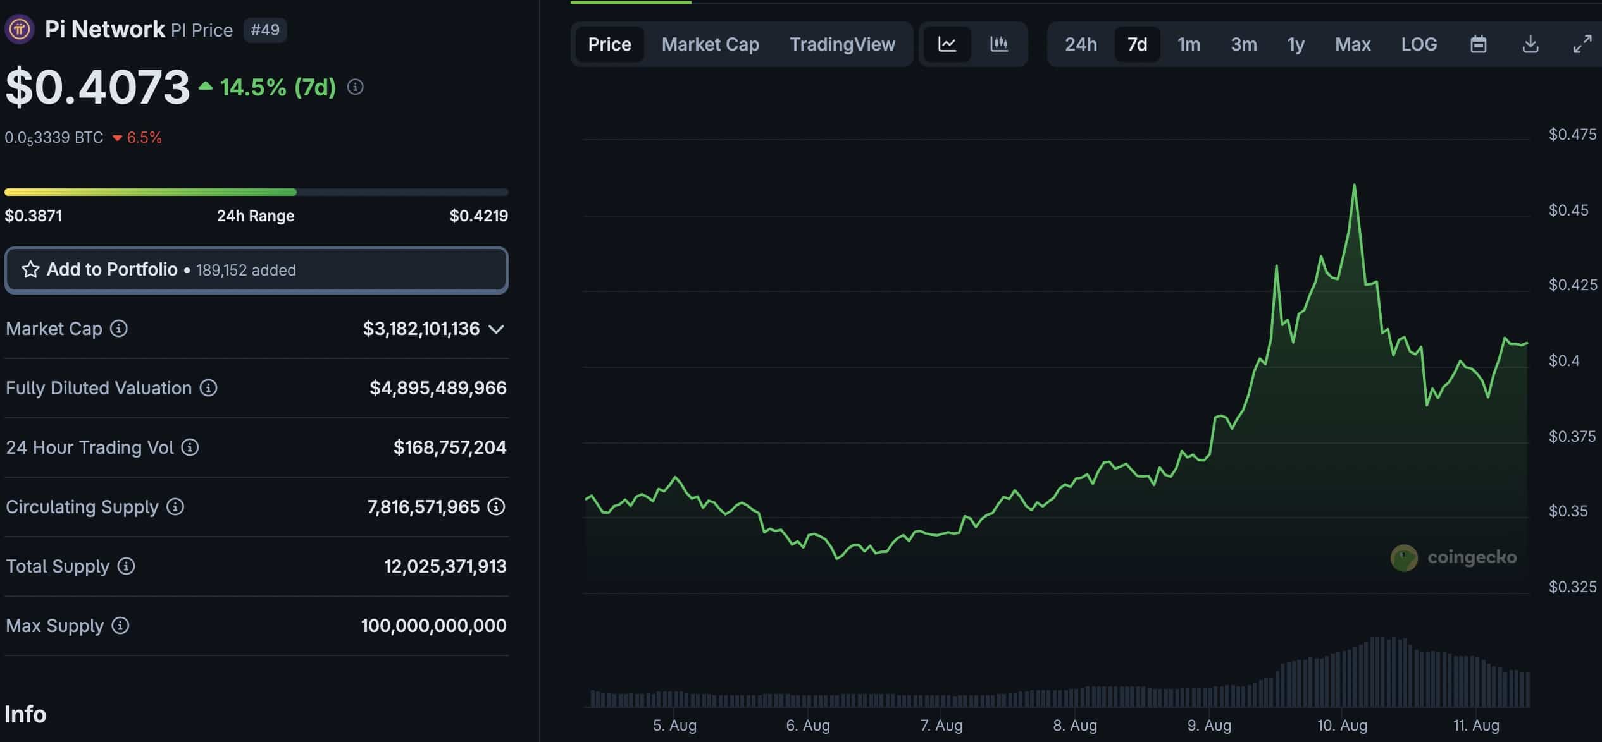
Task: Expand the chart to fullscreen
Action: [1583, 44]
